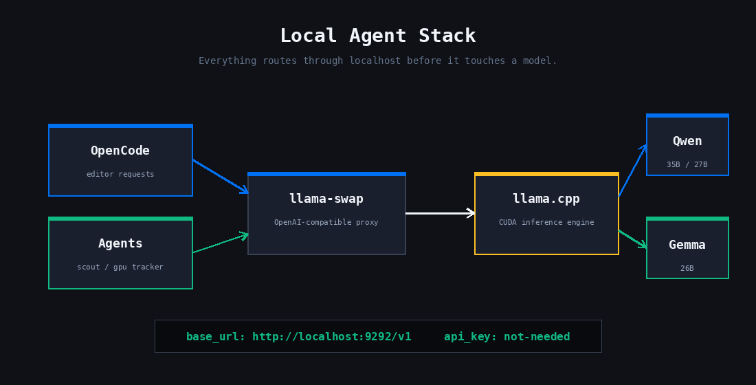This screenshot has width=756, height=385.
Task: Click the 'OpenAI-compatible proxy' caption
Action: tap(326, 223)
